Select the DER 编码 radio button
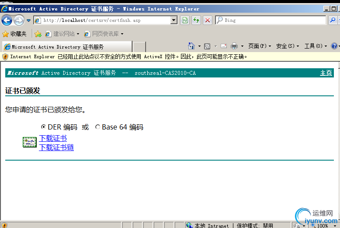This screenshot has height=228, width=340. pos(43,127)
